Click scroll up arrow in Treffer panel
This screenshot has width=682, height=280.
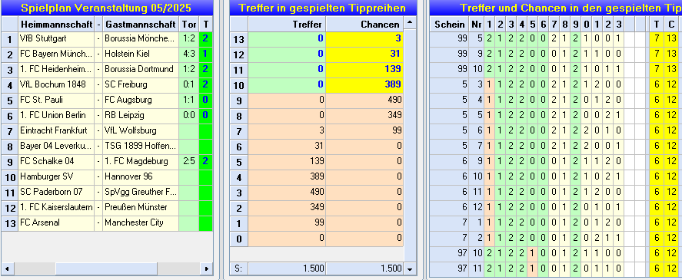tap(409, 22)
